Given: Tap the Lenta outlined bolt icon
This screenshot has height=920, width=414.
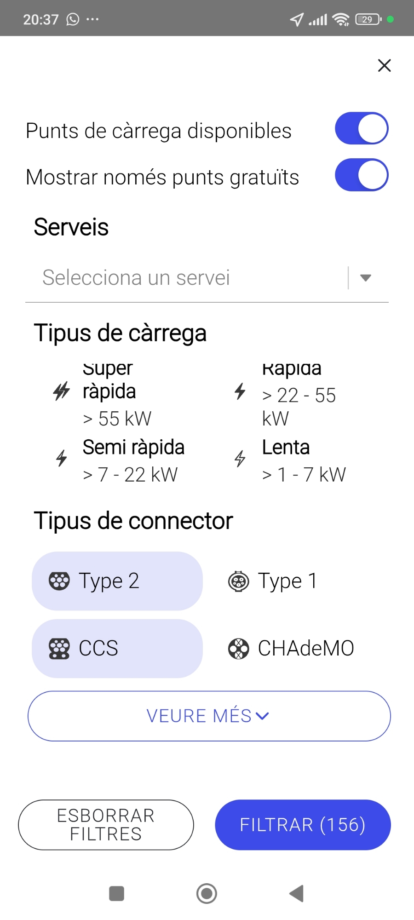Looking at the screenshot, I should coord(240,458).
